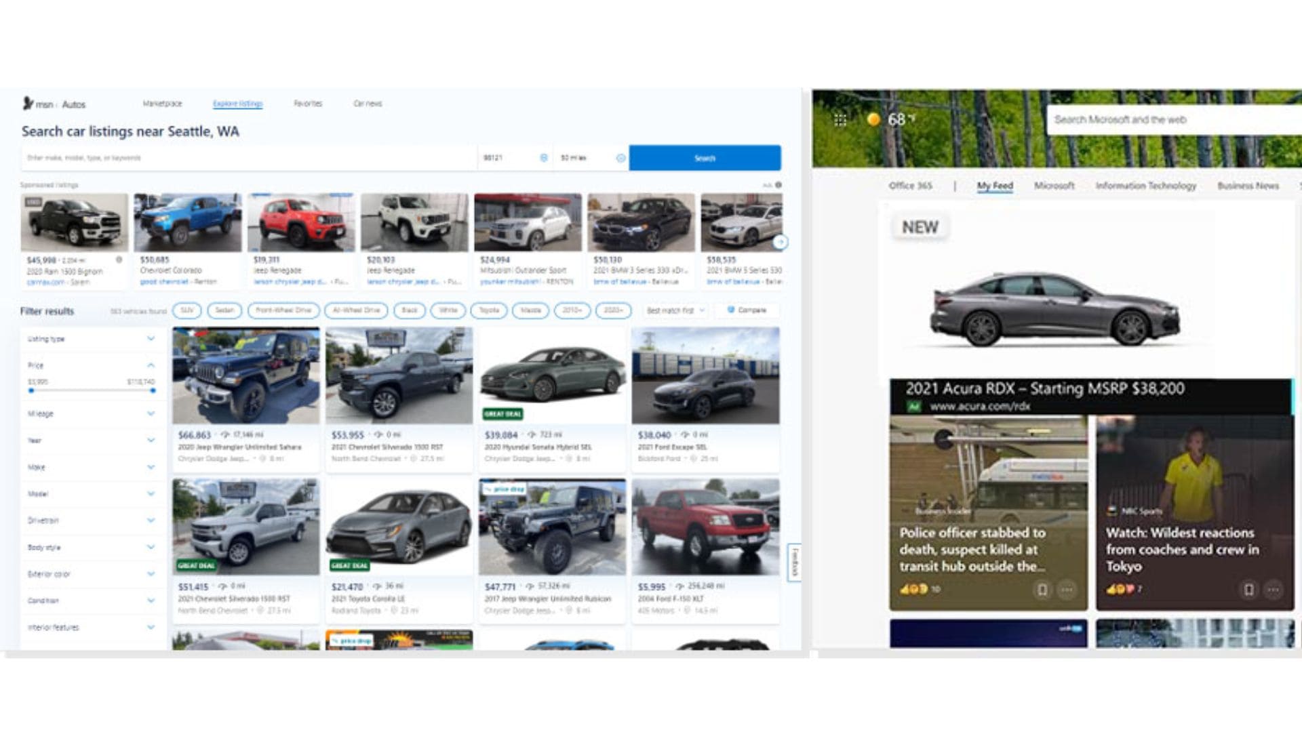Screen dimensions: 1302x732
Task: Open the Information Technology feed tab
Action: (1145, 186)
